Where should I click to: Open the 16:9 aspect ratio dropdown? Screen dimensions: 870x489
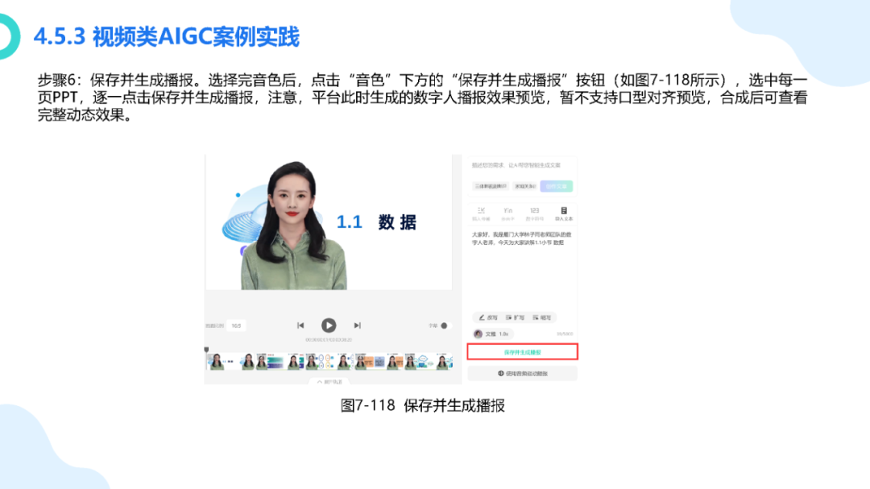[x=237, y=325]
